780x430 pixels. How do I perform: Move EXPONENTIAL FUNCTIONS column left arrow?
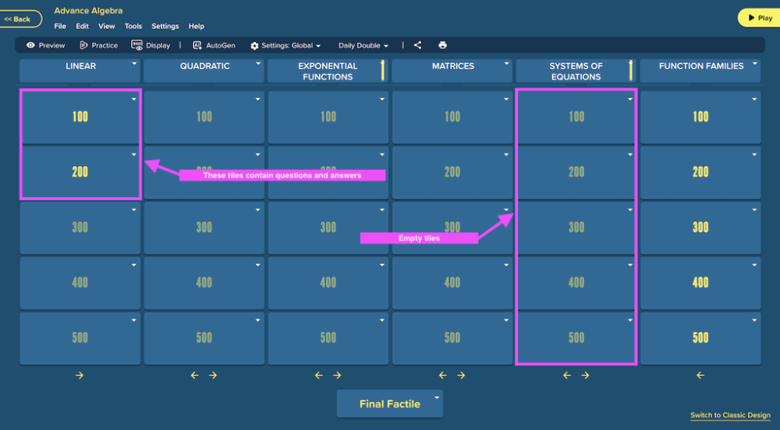pos(319,375)
